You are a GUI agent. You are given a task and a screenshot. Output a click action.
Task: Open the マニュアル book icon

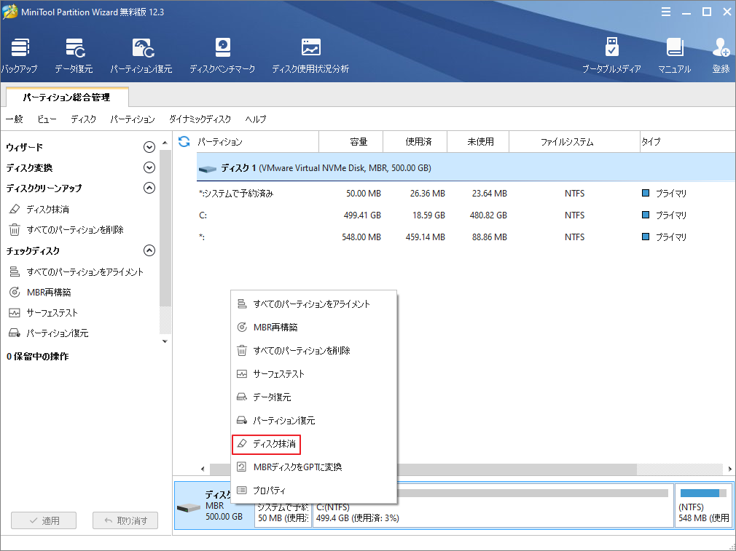(x=675, y=56)
